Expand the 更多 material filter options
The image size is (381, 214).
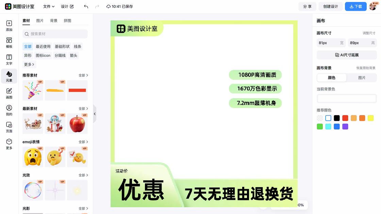(29, 64)
